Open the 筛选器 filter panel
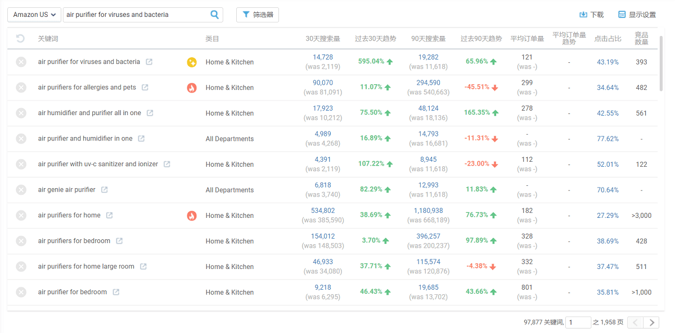The width and height of the screenshot is (675, 333). tap(258, 15)
